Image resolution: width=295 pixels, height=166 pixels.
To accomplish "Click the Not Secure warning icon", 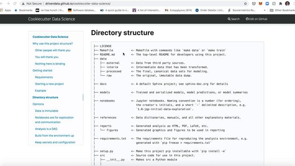I will pos(23,4).
